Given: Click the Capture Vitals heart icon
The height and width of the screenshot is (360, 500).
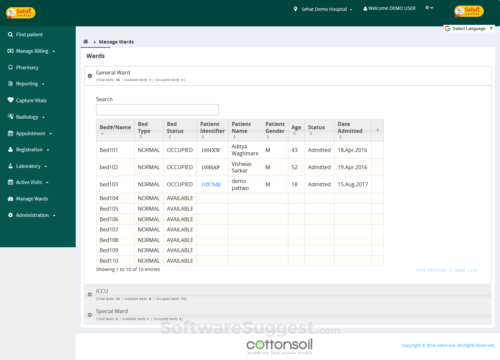Looking at the screenshot, I should click(11, 100).
